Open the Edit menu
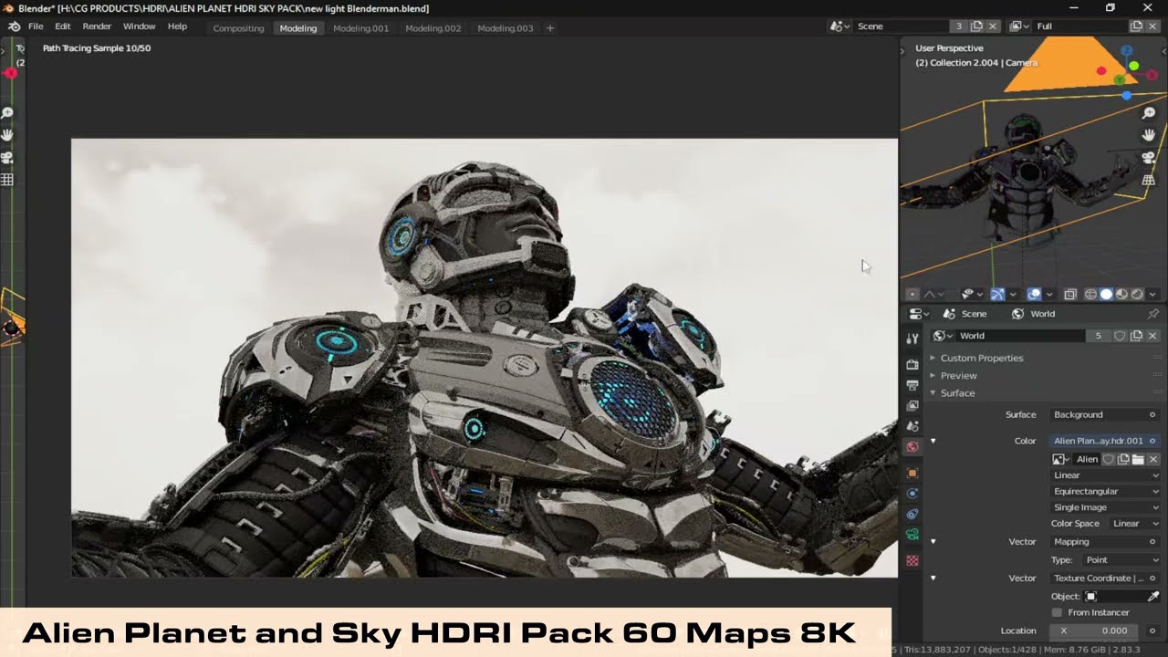This screenshot has height=657, width=1168. coord(62,26)
